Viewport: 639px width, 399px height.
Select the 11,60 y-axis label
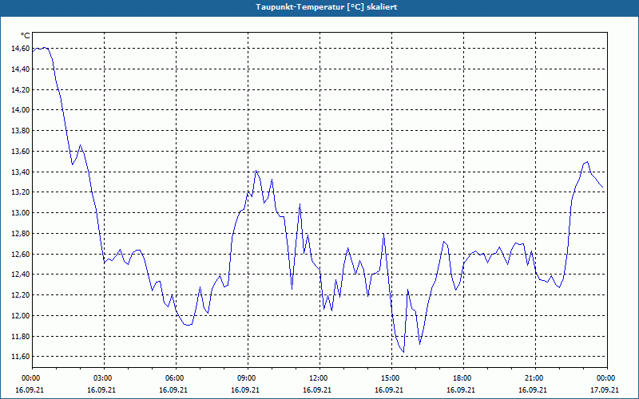pos(21,356)
